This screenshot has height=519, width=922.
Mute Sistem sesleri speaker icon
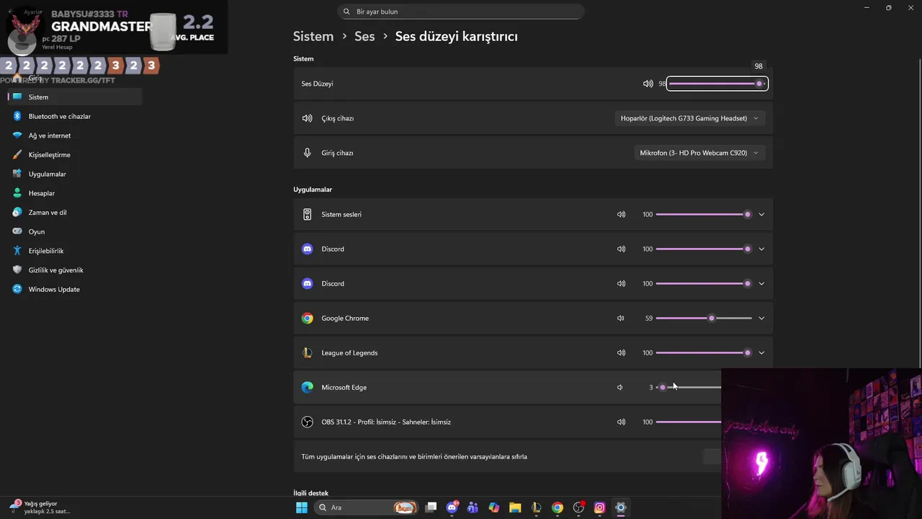pos(621,214)
